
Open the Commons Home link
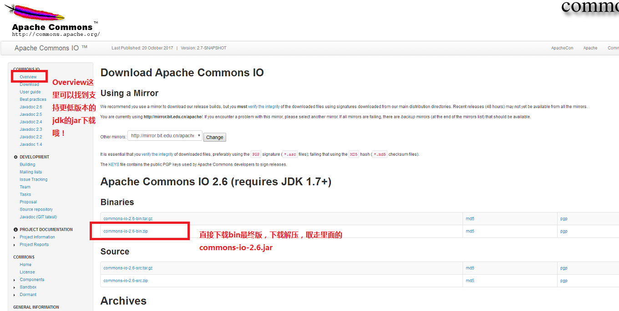[x=25, y=265]
